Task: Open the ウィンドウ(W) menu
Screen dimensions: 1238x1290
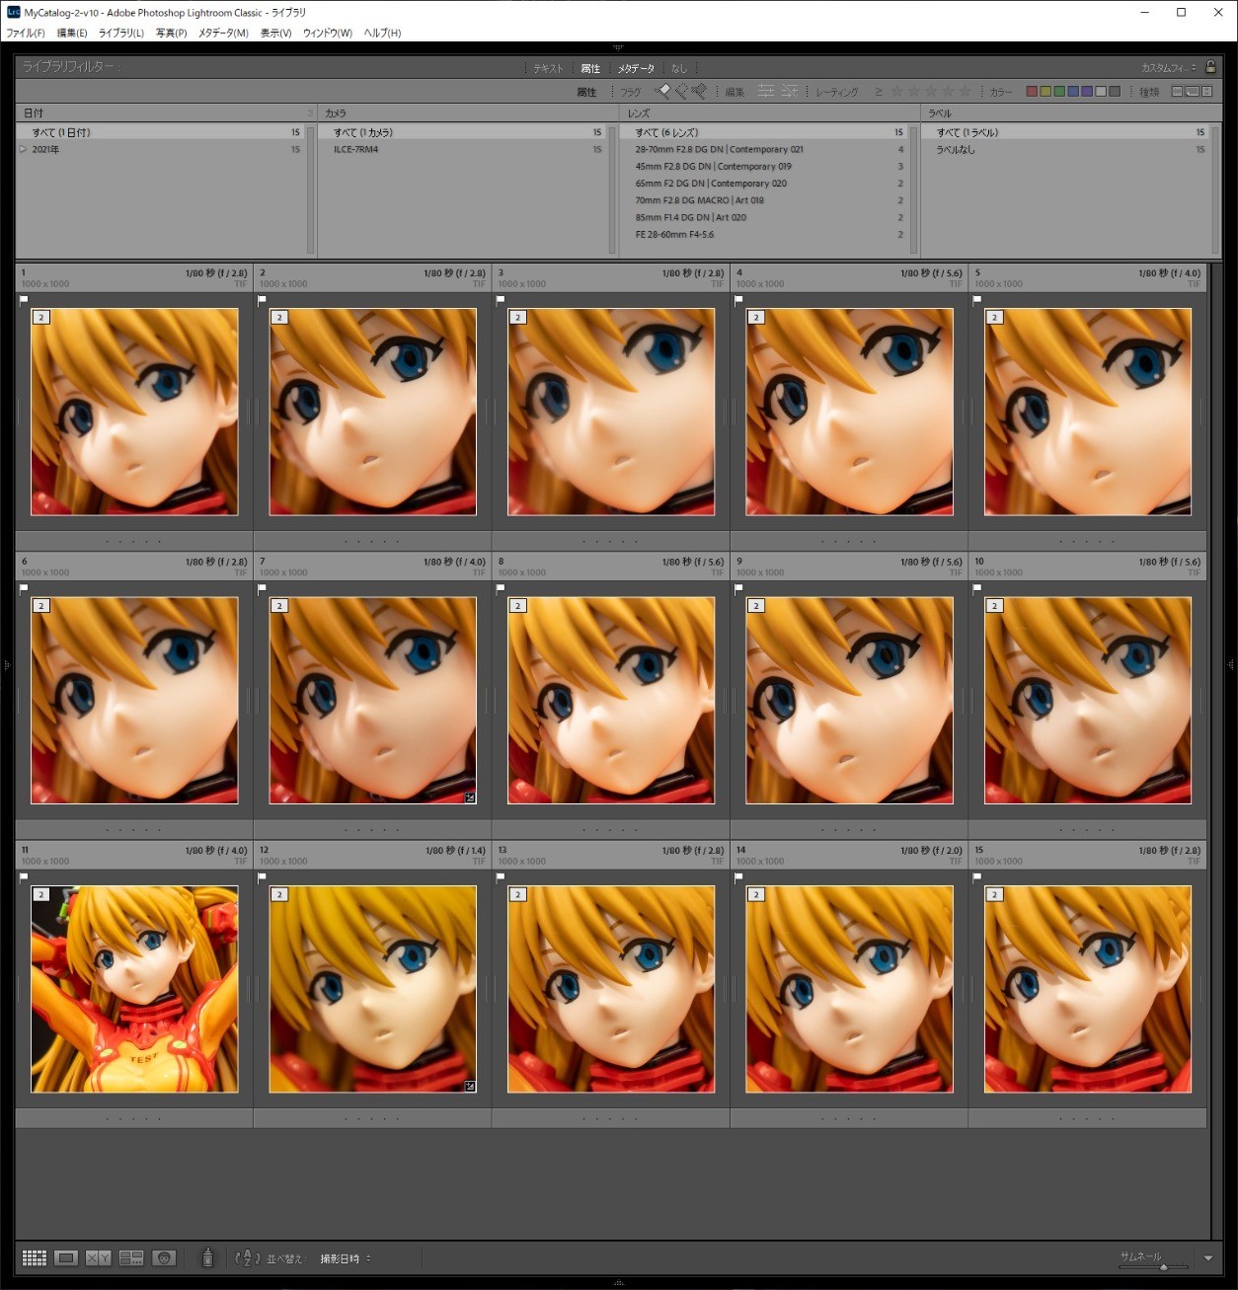Action: (328, 33)
